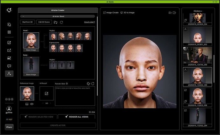Select the Body base image thumbnail

point(31,65)
